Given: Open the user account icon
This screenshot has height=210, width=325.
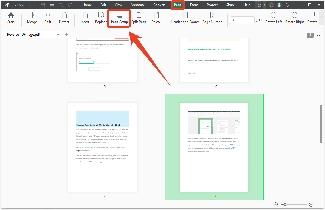Looking at the screenshot, I should tap(279, 5).
